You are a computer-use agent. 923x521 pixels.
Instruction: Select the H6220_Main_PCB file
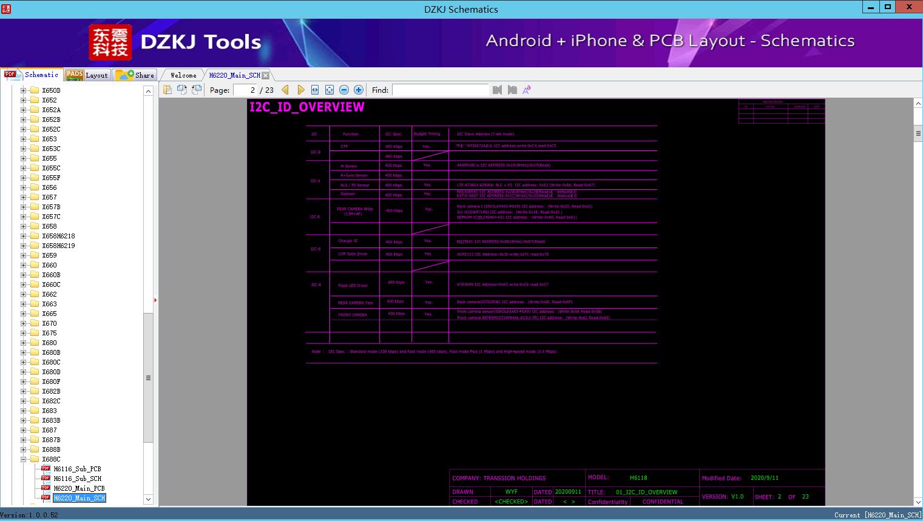pos(79,488)
